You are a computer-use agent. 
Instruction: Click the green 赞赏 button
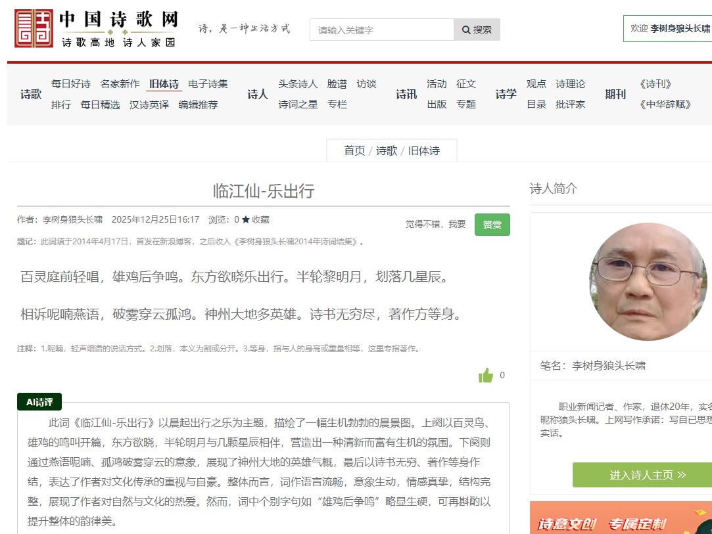tap(492, 225)
